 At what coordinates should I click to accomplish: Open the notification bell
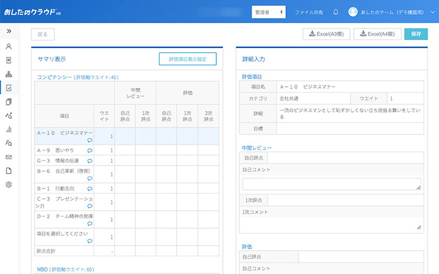point(335,12)
